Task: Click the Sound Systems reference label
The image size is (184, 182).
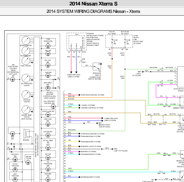Action: [x=88, y=105]
